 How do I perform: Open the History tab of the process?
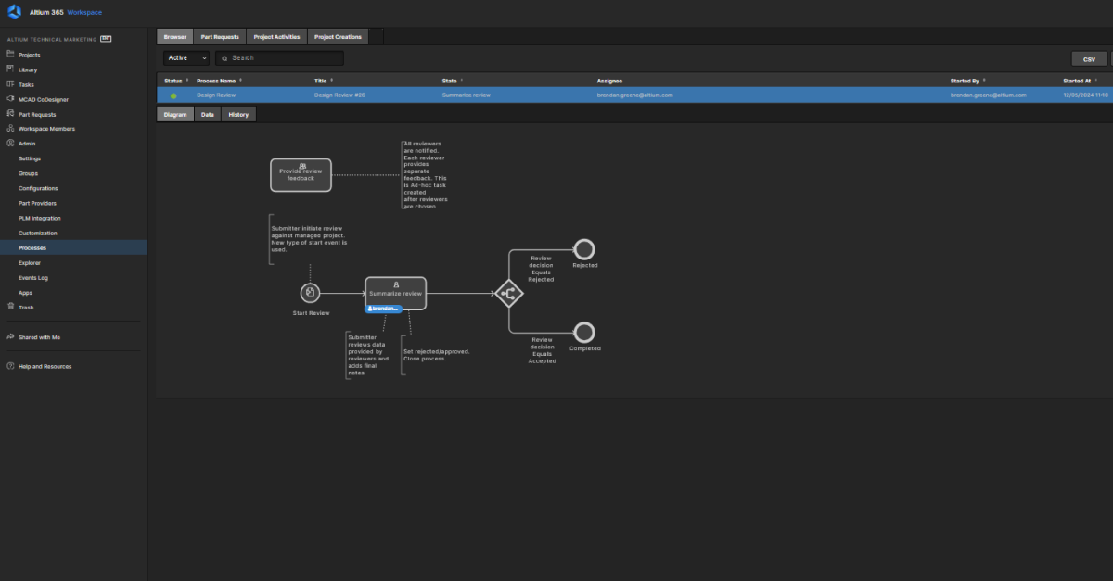[238, 114]
